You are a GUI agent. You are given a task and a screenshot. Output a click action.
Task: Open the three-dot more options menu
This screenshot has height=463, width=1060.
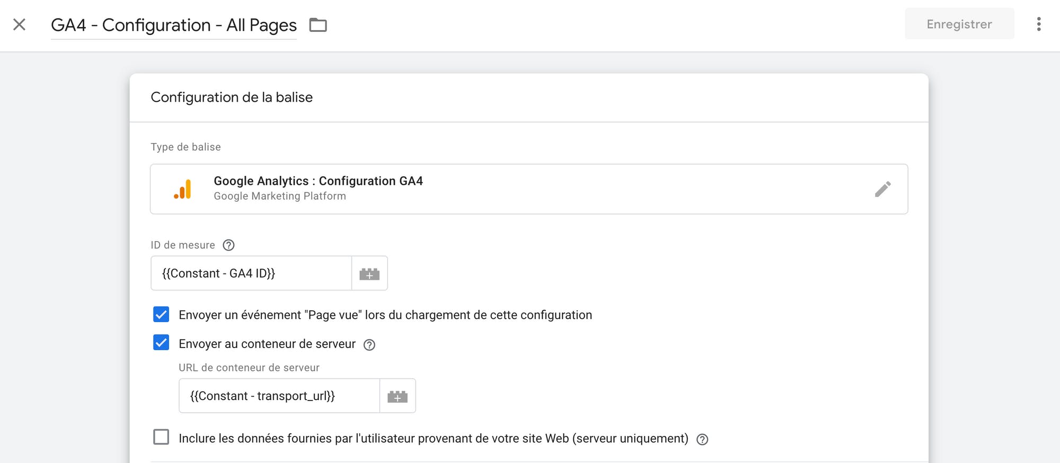click(1039, 24)
